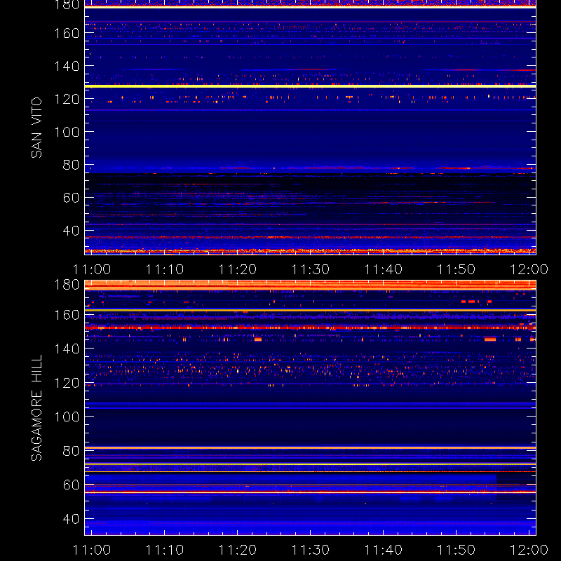Click the 80 frequency label on San Vito axis

coord(72,165)
